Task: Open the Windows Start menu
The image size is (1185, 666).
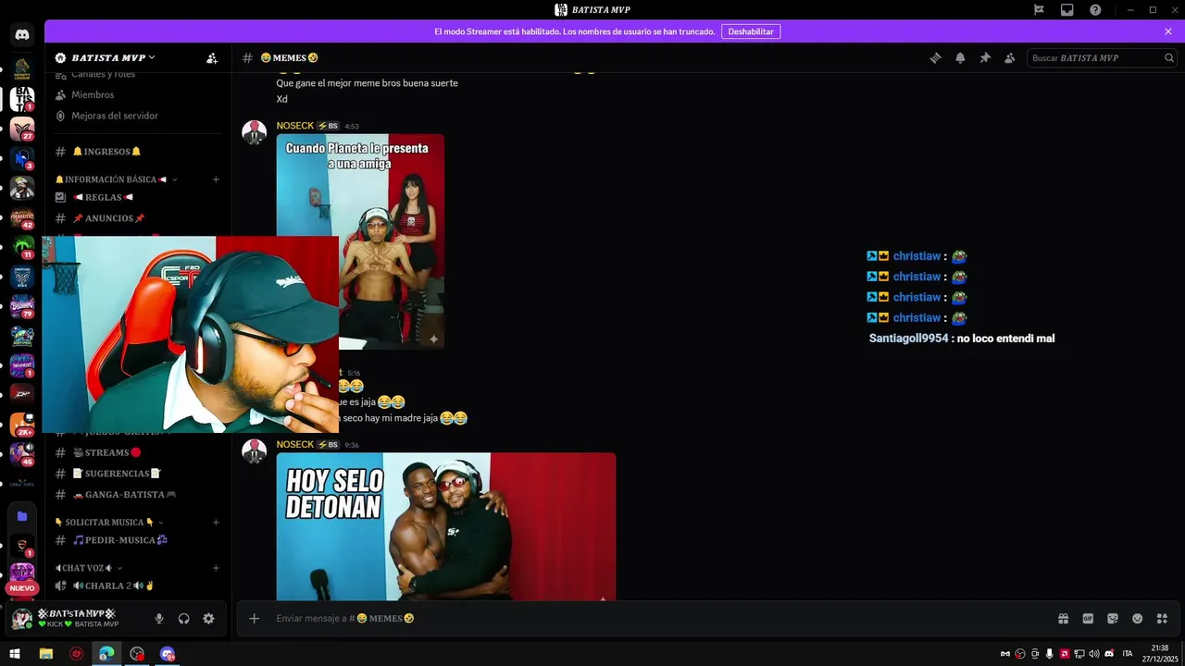Action: pyautogui.click(x=15, y=654)
